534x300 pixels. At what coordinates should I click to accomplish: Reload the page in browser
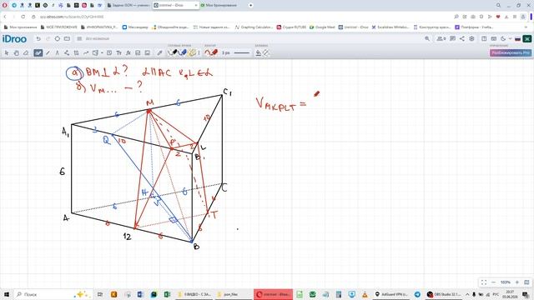pyautogui.click(x=23, y=17)
